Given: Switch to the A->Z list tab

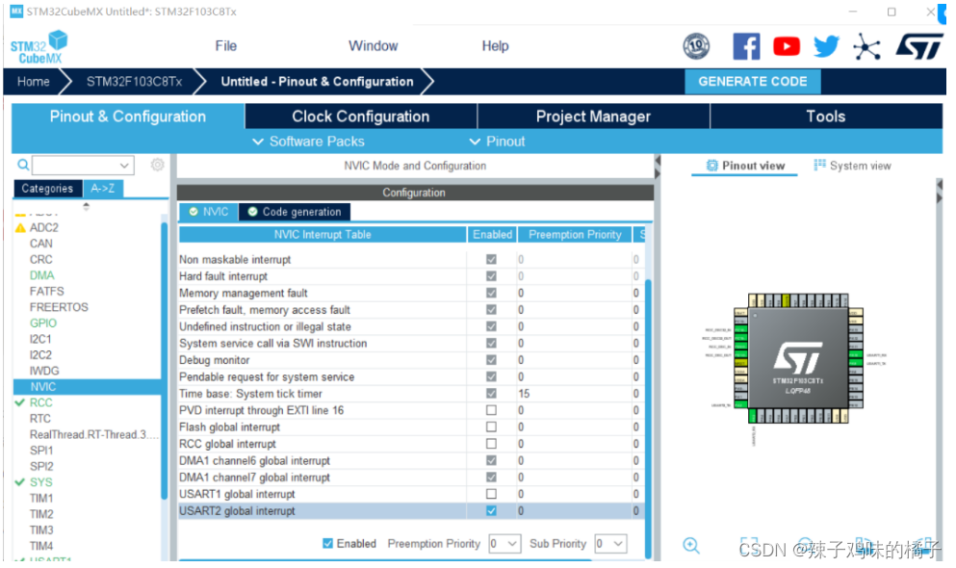Looking at the screenshot, I should [x=103, y=189].
